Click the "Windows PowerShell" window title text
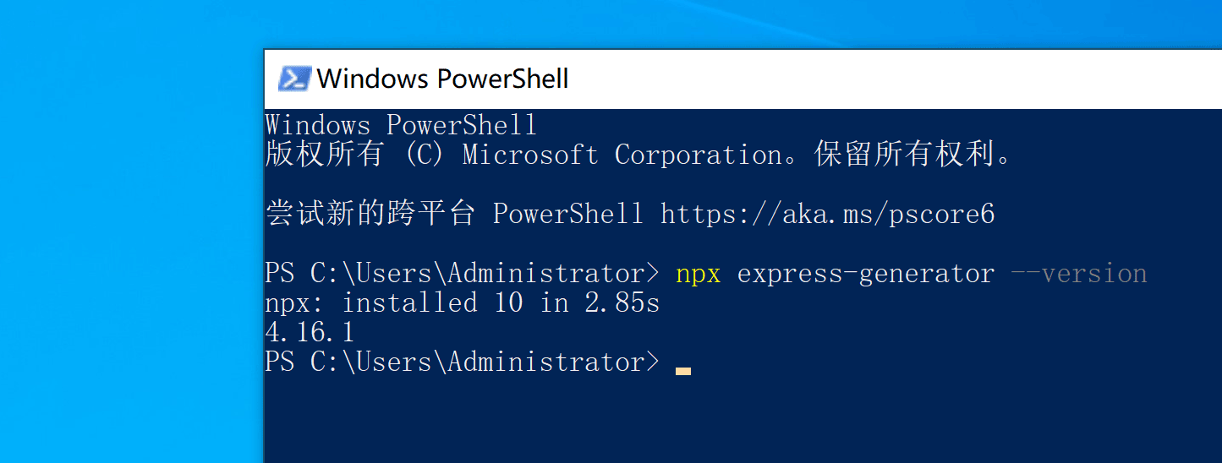 coord(442,79)
